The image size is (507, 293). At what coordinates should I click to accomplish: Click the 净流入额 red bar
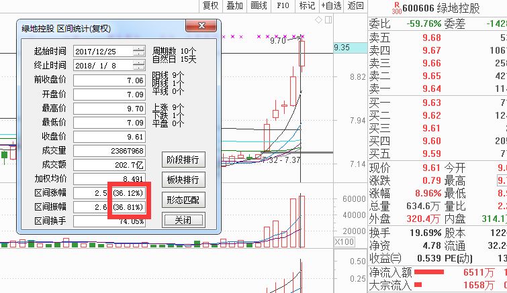428,272
